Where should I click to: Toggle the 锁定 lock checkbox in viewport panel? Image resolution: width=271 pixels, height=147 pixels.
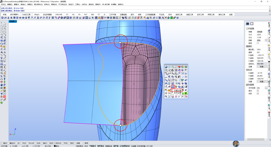pyautogui.click(x=258, y=43)
